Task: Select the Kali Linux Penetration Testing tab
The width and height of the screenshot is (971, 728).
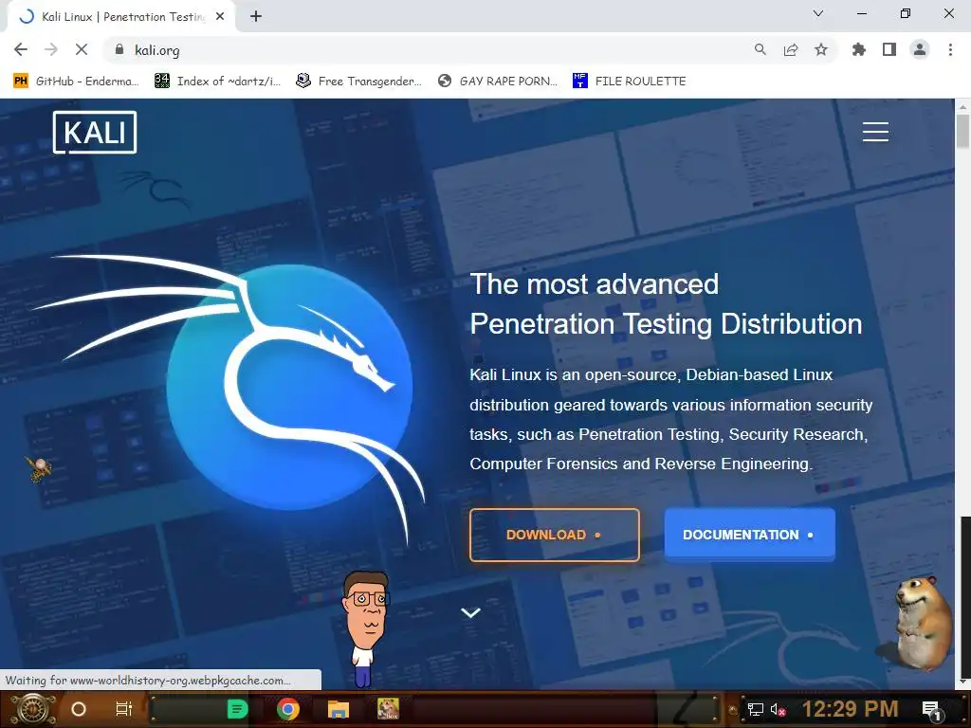Action: pyautogui.click(x=120, y=17)
